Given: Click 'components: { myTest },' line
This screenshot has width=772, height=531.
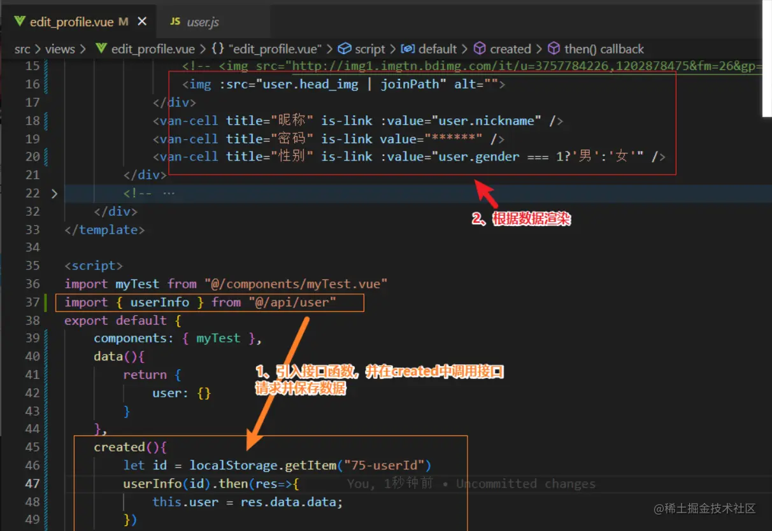Looking at the screenshot, I should coord(178,338).
